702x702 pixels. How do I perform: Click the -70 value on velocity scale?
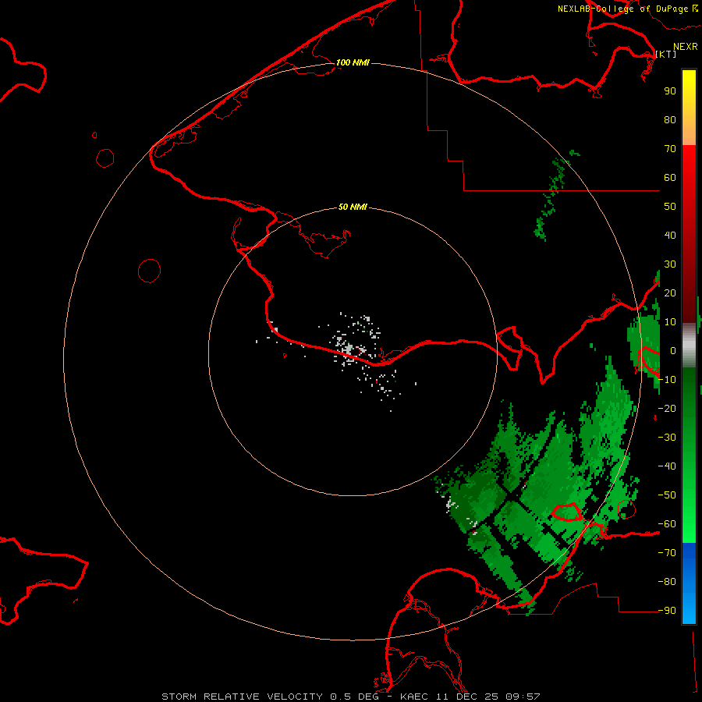(667, 553)
